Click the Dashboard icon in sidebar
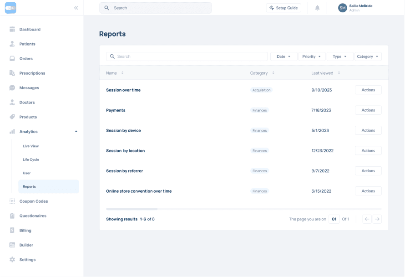405x277 pixels. coord(12,29)
